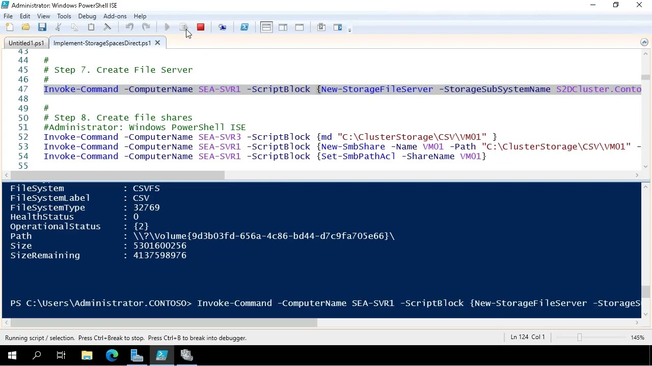
Task: Open the Tools menu
Action: point(64,16)
